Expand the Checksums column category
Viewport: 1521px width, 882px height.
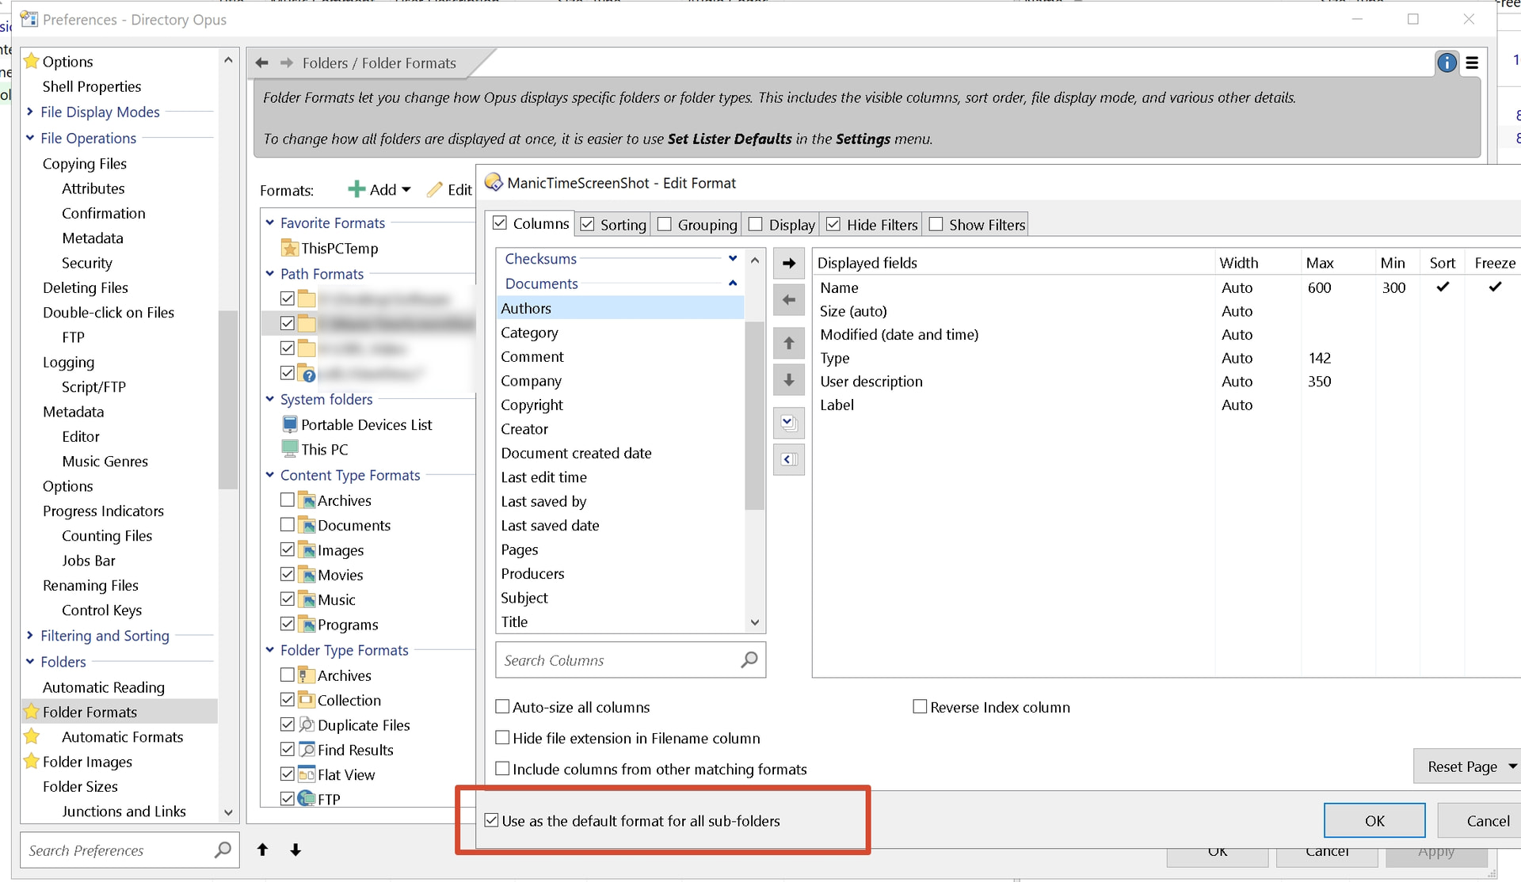[733, 259]
